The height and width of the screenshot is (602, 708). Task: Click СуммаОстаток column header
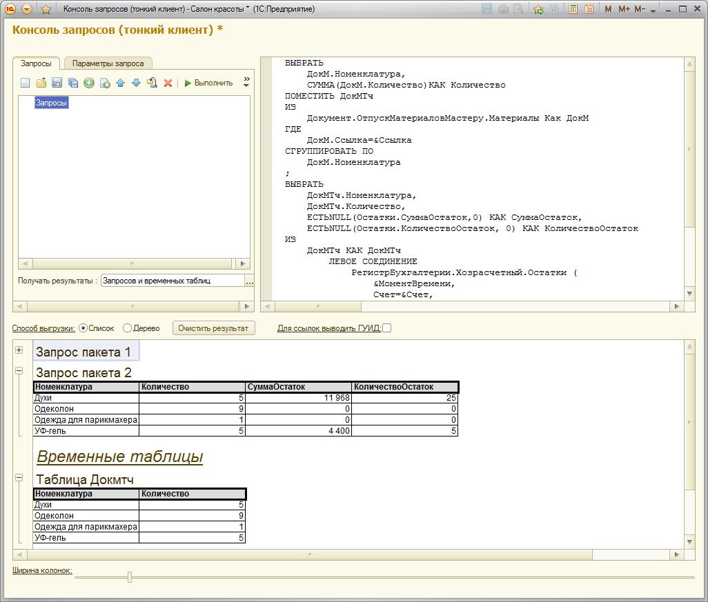pos(299,387)
